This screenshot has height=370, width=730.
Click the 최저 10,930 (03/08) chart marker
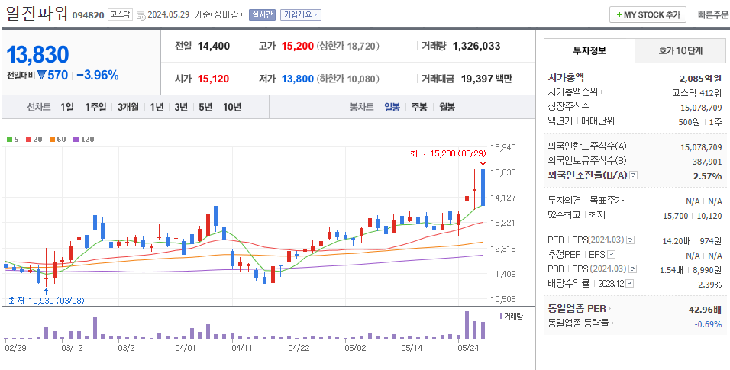46,301
